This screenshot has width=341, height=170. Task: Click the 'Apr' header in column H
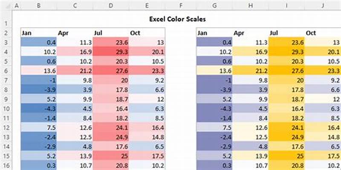tap(251, 33)
